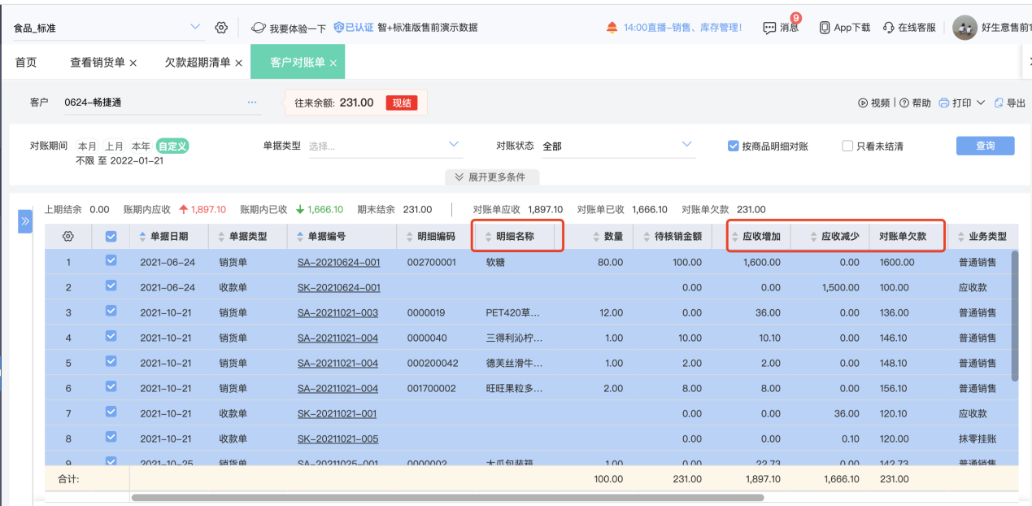Image resolution: width=1032 pixels, height=506 pixels.
Task: Click the custom date range 不限 至 2022-01-21
Action: pos(120,160)
